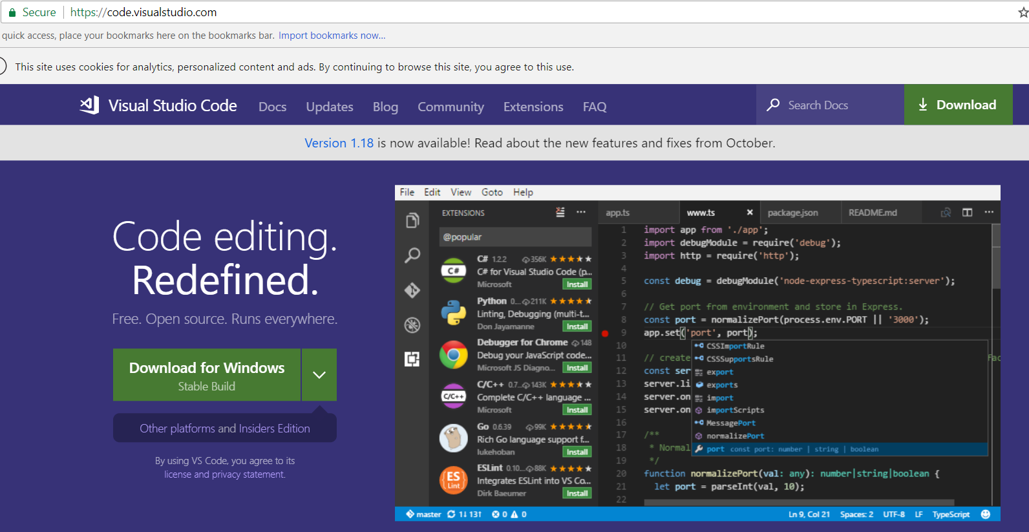Go to the Docs page
The width and height of the screenshot is (1029, 532).
[x=273, y=107]
